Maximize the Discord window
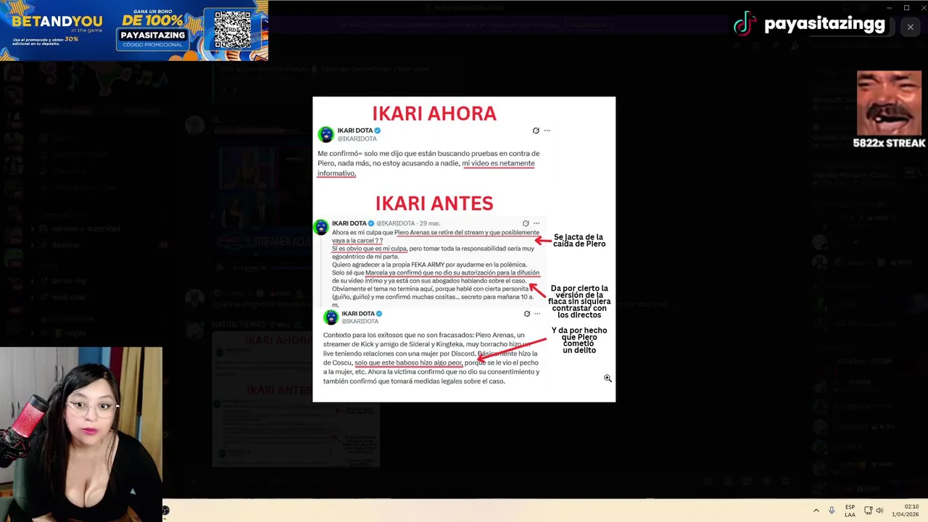This screenshot has width=928, height=522. point(906,8)
